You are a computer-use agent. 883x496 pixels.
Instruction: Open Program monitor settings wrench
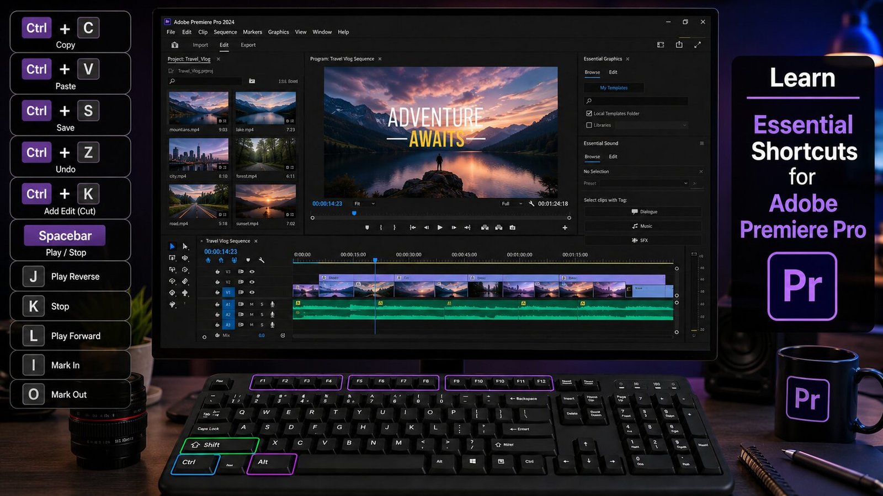[531, 203]
